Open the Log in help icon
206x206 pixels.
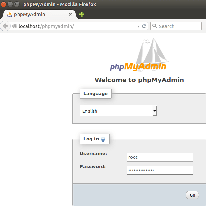(x=103, y=139)
